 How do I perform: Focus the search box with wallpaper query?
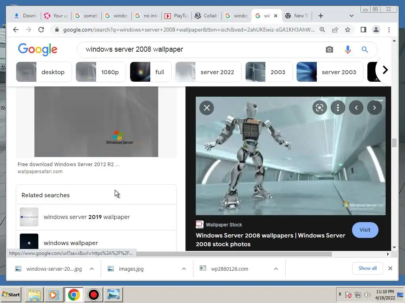(x=201, y=49)
